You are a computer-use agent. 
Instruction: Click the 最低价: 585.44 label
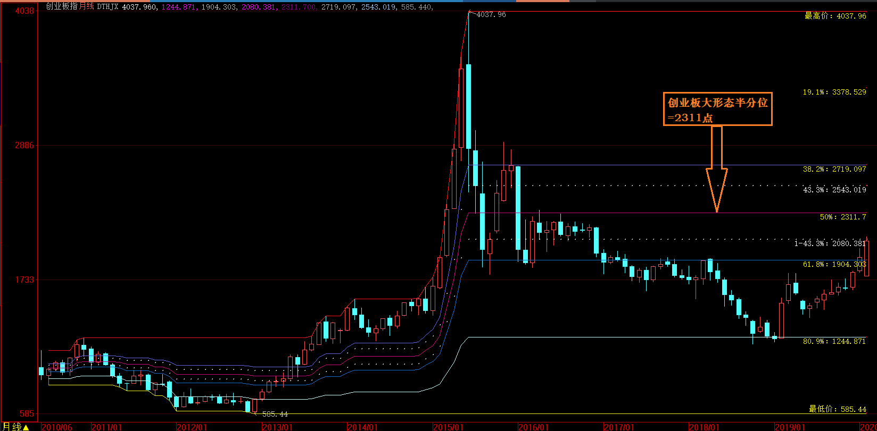(x=838, y=409)
